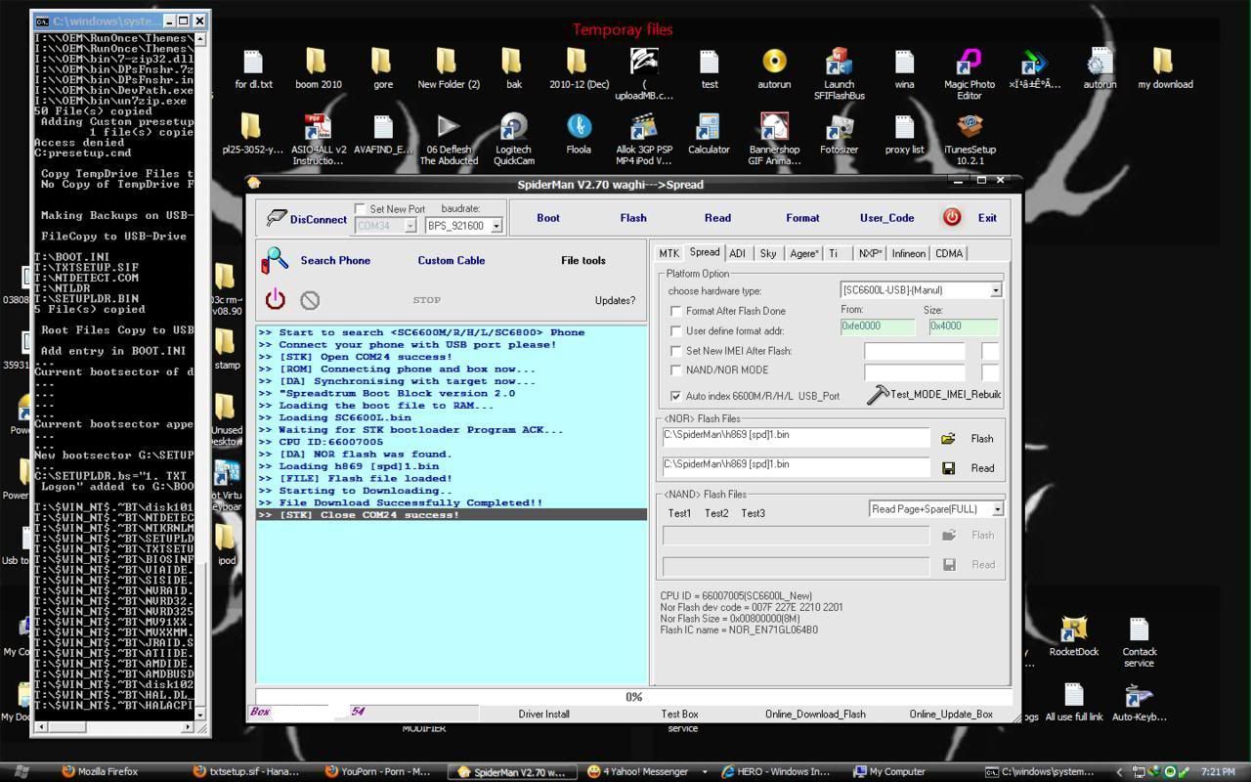
Task: Click the Test_MODE_IMEI_Rebuild hammer icon
Action: [878, 394]
